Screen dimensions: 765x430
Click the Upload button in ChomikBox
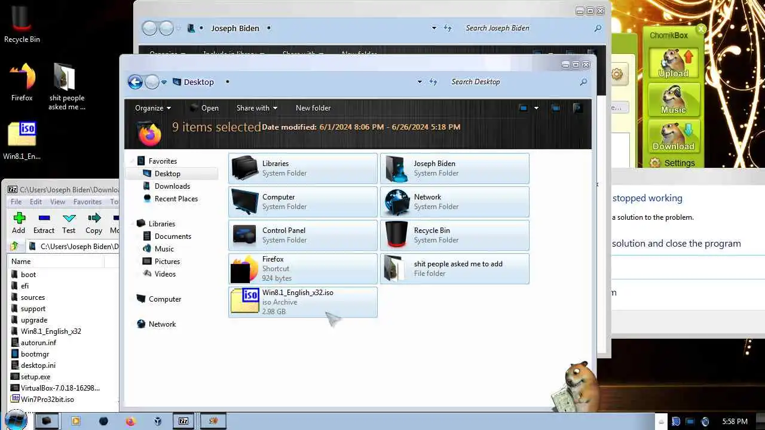point(674,63)
